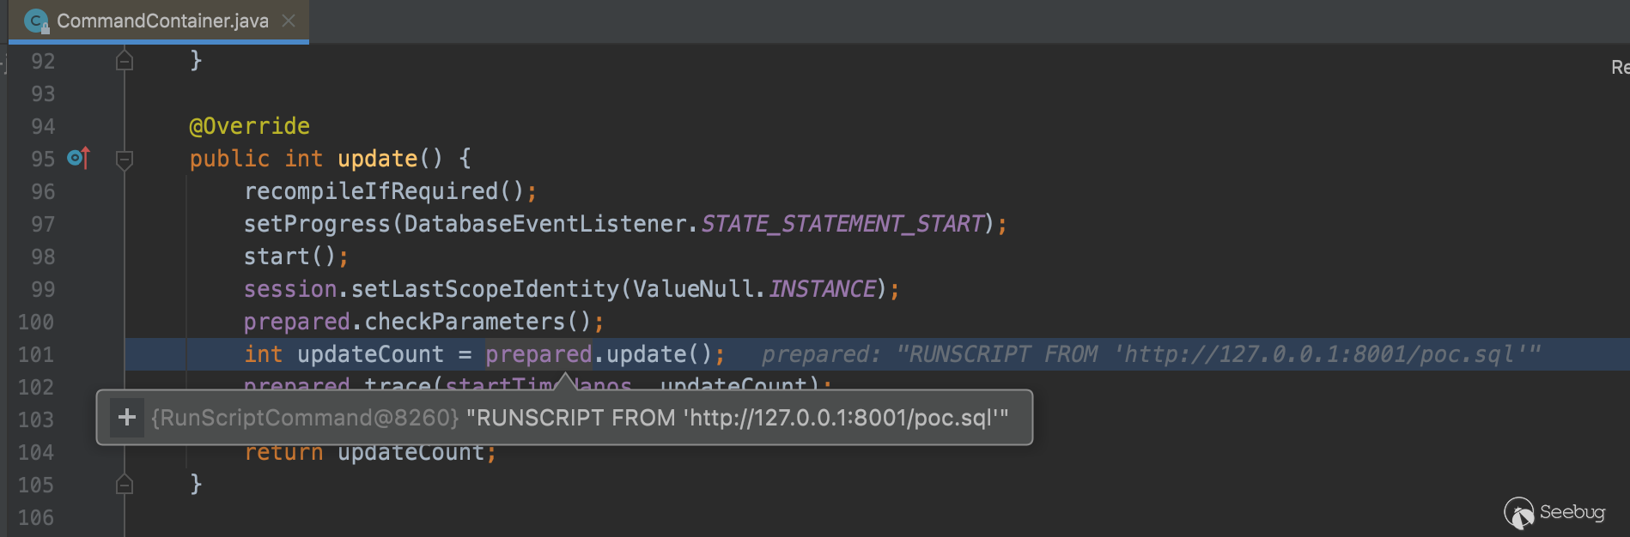Click the overriding method gutter icon
Viewport: 1630px width, 537px height.
pyautogui.click(x=78, y=158)
